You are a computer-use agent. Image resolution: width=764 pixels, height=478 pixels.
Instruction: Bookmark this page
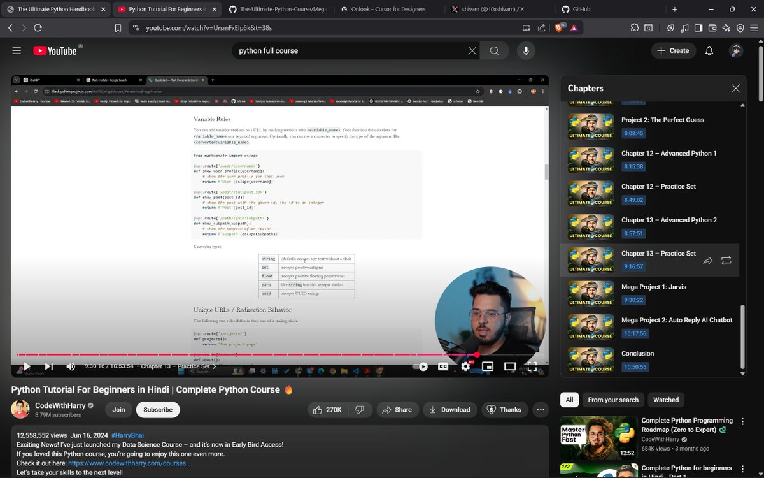(x=118, y=28)
